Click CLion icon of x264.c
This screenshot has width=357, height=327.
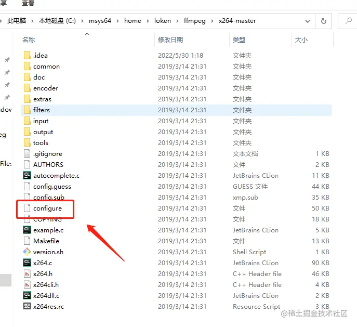(x=27, y=263)
